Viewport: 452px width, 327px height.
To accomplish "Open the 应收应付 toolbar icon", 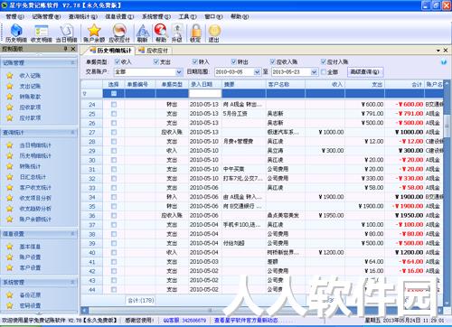I will point(119,33).
